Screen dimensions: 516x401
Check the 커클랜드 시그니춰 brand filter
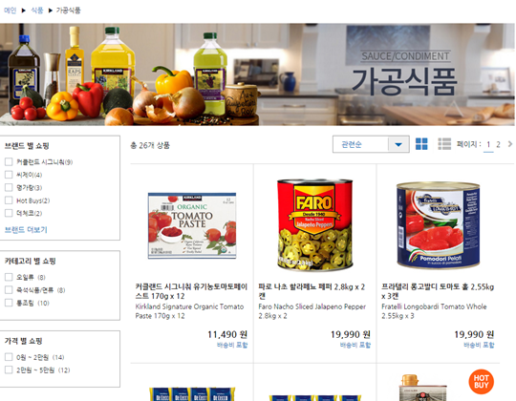pos(9,161)
